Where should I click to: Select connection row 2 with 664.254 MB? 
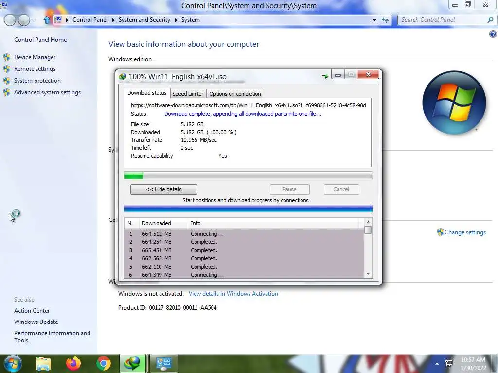[244, 242]
